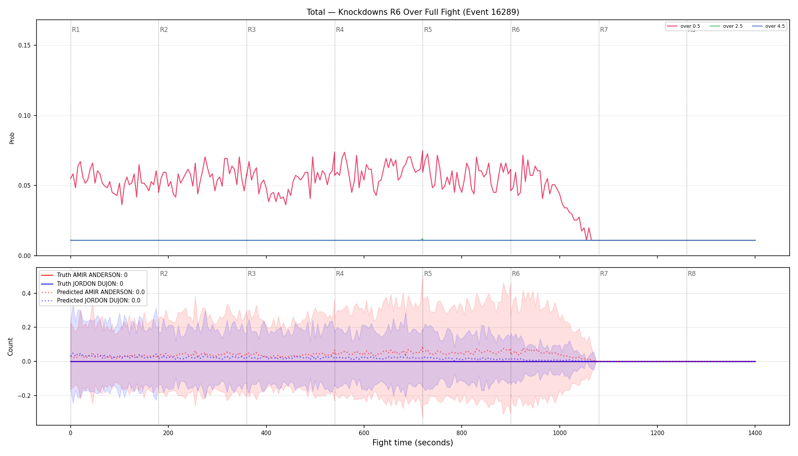
Task: Click the R2 round label in the Count chart
Action: pyautogui.click(x=164, y=274)
